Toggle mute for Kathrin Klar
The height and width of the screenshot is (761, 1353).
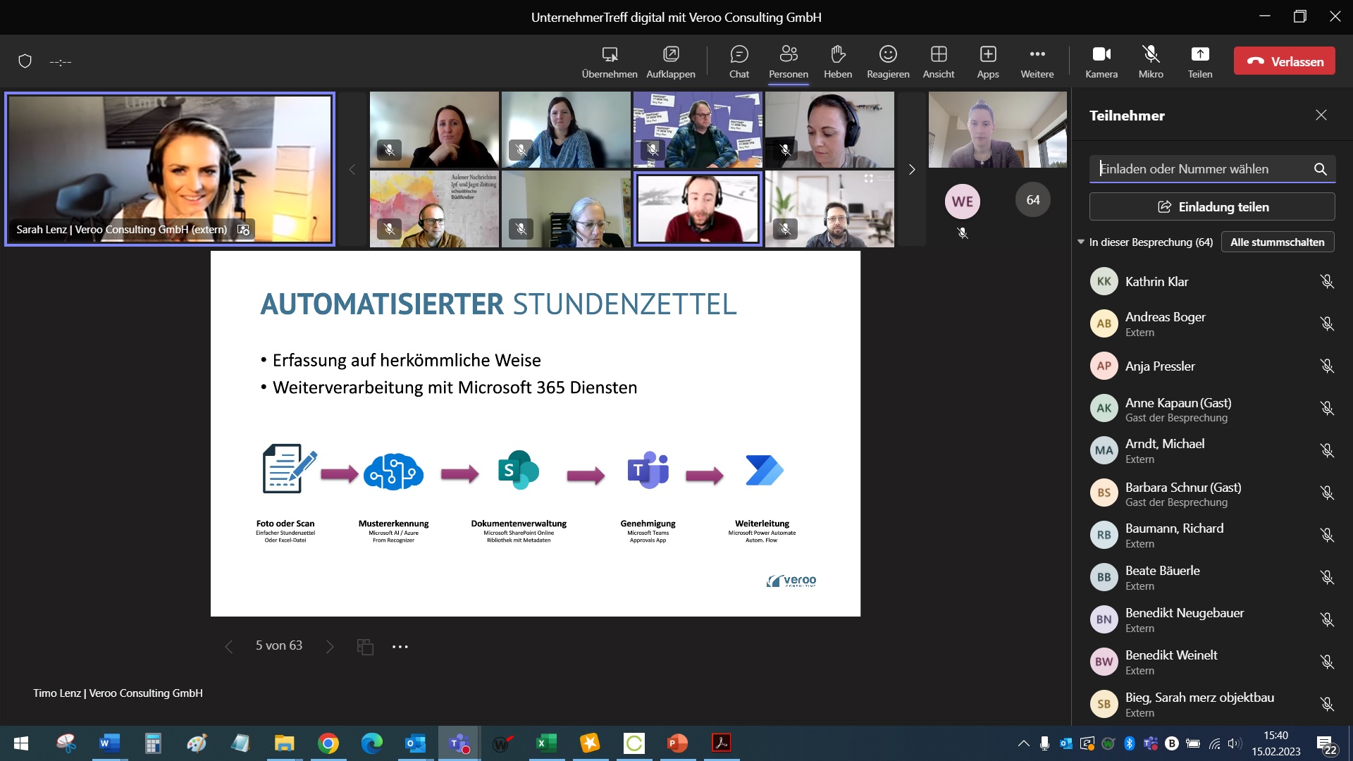point(1326,282)
